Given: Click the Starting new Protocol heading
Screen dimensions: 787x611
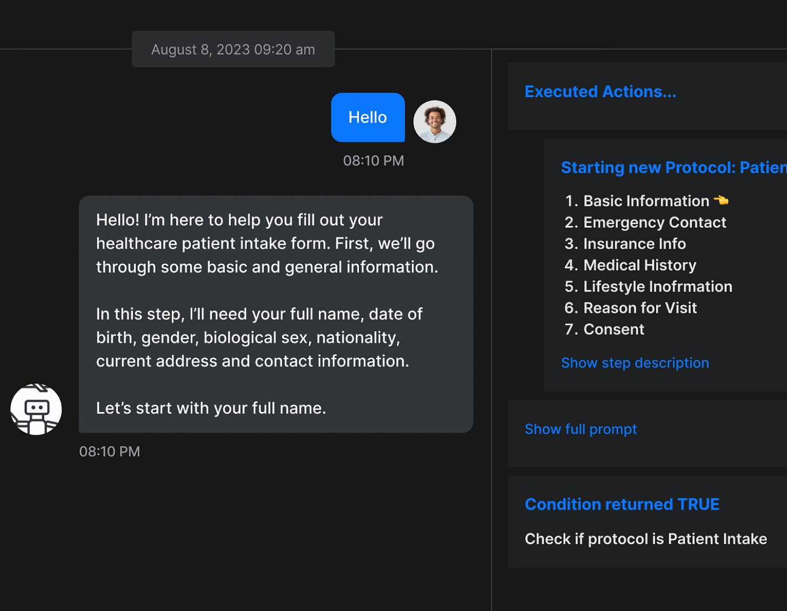Looking at the screenshot, I should tap(673, 167).
